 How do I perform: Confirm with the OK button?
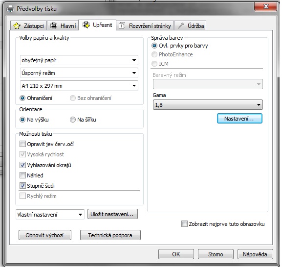coord(176,254)
